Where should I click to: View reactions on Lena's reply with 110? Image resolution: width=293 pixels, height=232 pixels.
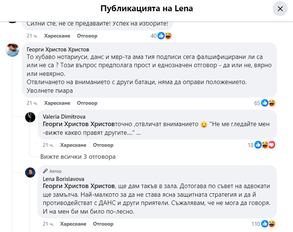point(268,224)
